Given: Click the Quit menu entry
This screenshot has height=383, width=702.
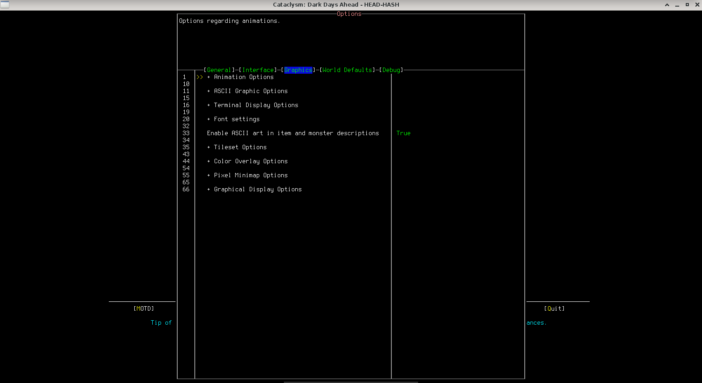Looking at the screenshot, I should (554, 309).
